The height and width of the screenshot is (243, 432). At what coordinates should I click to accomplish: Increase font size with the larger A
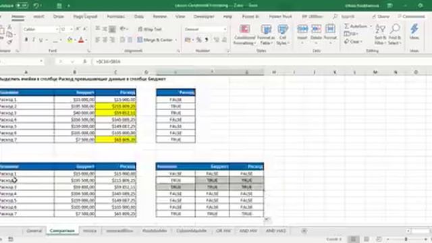coord(78,29)
